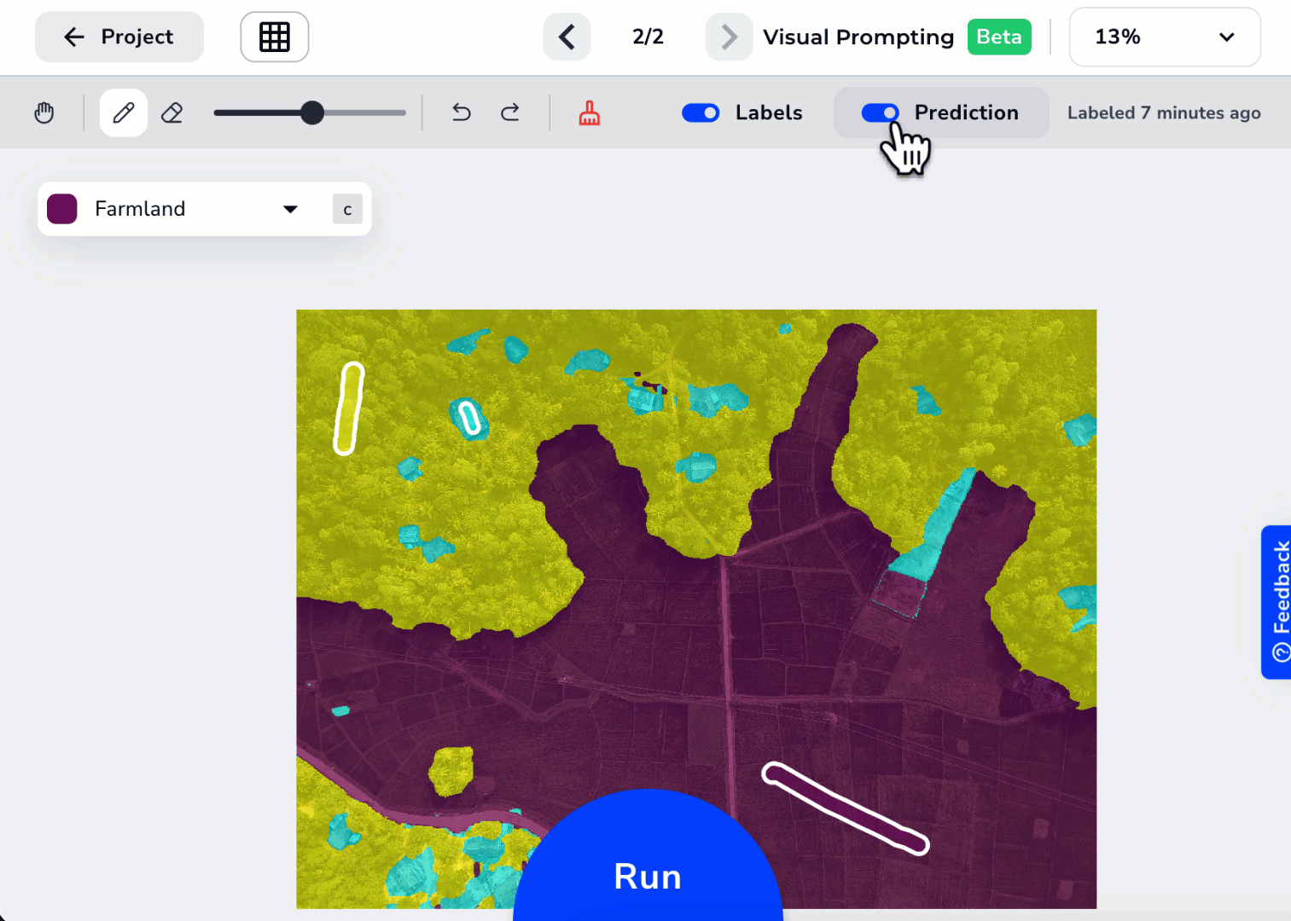Click the green Beta badge
The height and width of the screenshot is (921, 1291).
tap(999, 37)
